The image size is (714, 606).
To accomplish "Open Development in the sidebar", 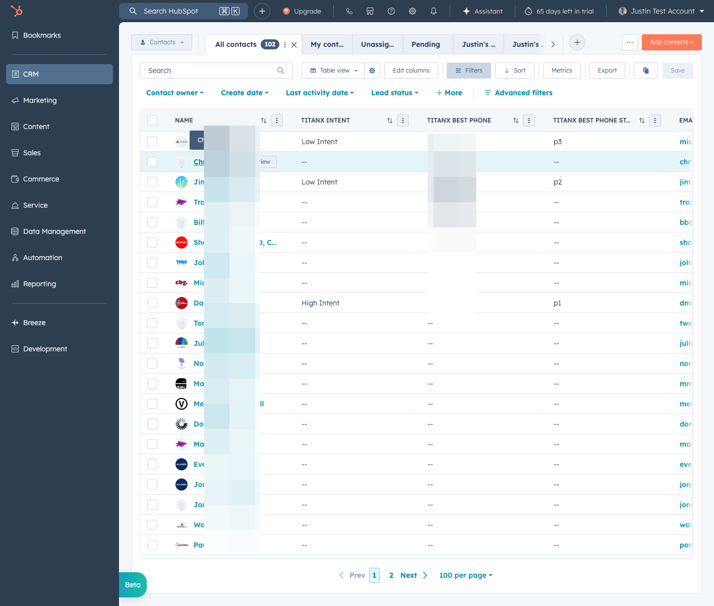I will tap(59, 349).
